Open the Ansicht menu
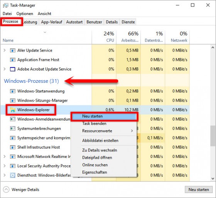 click(44, 13)
